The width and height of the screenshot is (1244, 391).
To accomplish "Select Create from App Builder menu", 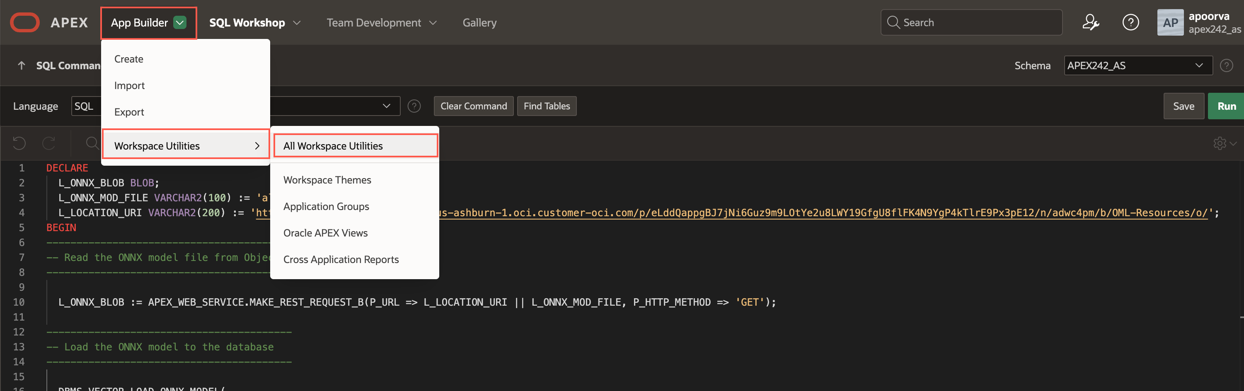I will pos(185,59).
